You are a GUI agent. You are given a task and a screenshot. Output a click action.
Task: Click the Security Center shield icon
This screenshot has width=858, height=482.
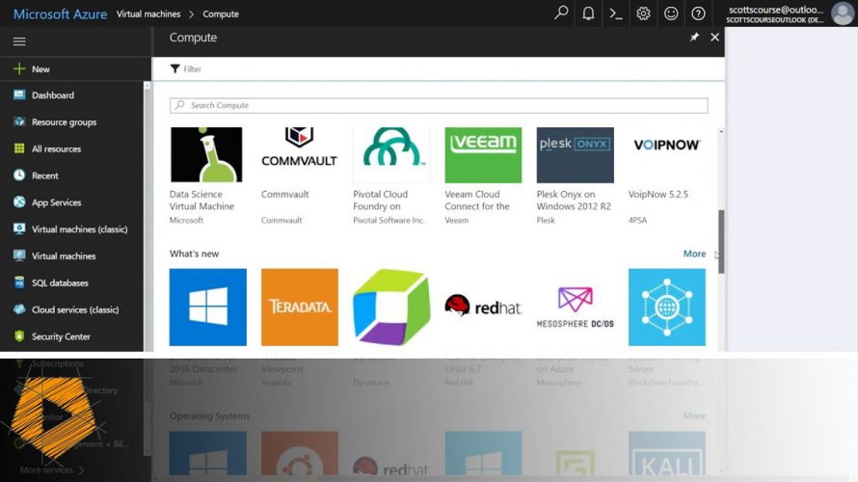coord(19,335)
